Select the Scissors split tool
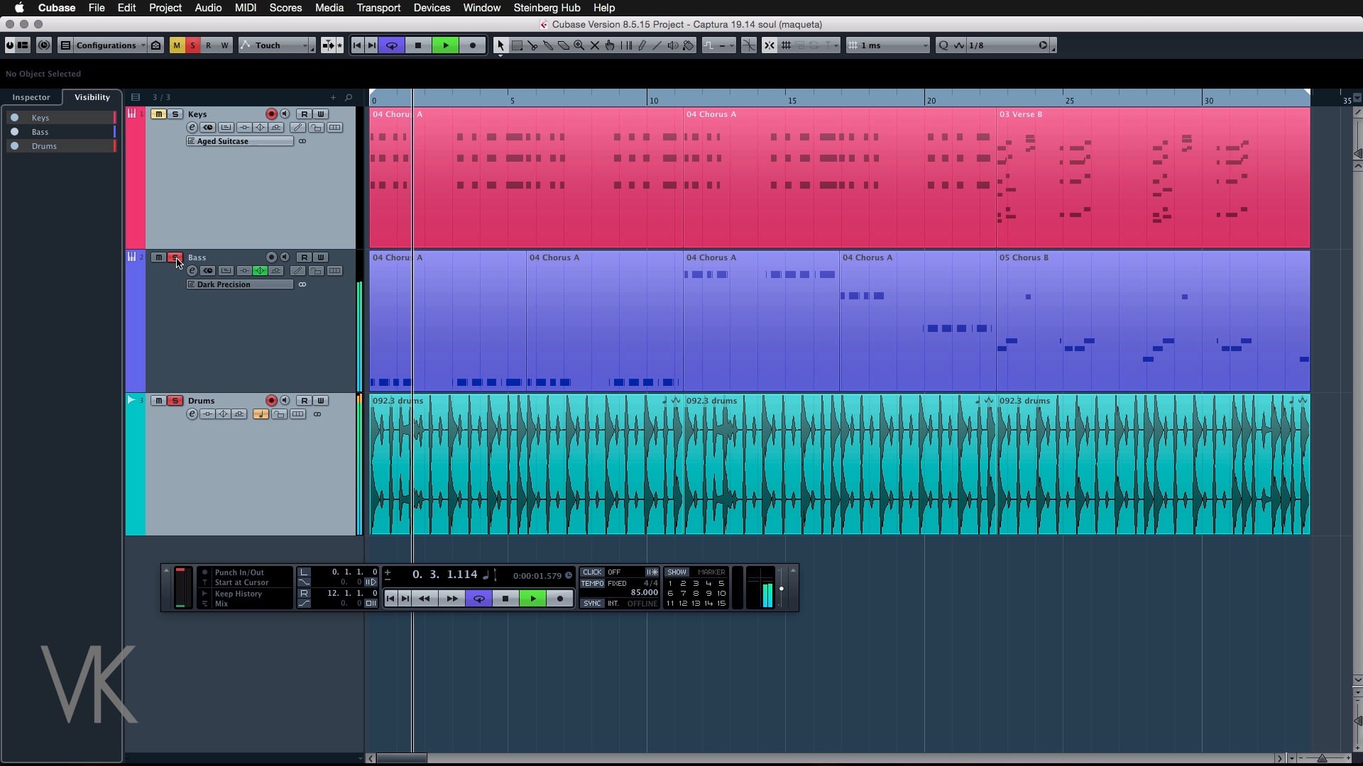This screenshot has width=1363, height=766. point(532,45)
